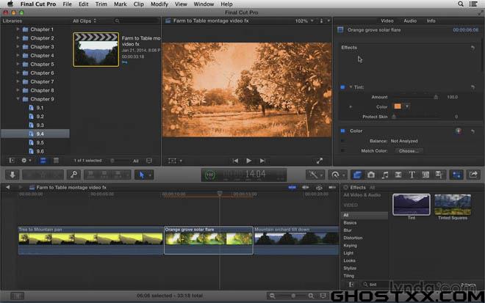Switch browser to list view
This screenshot has width=485, height=303.
[56, 161]
